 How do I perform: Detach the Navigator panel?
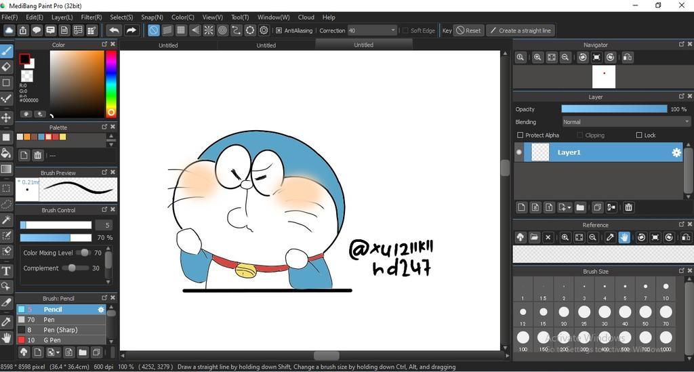pyautogui.click(x=682, y=44)
